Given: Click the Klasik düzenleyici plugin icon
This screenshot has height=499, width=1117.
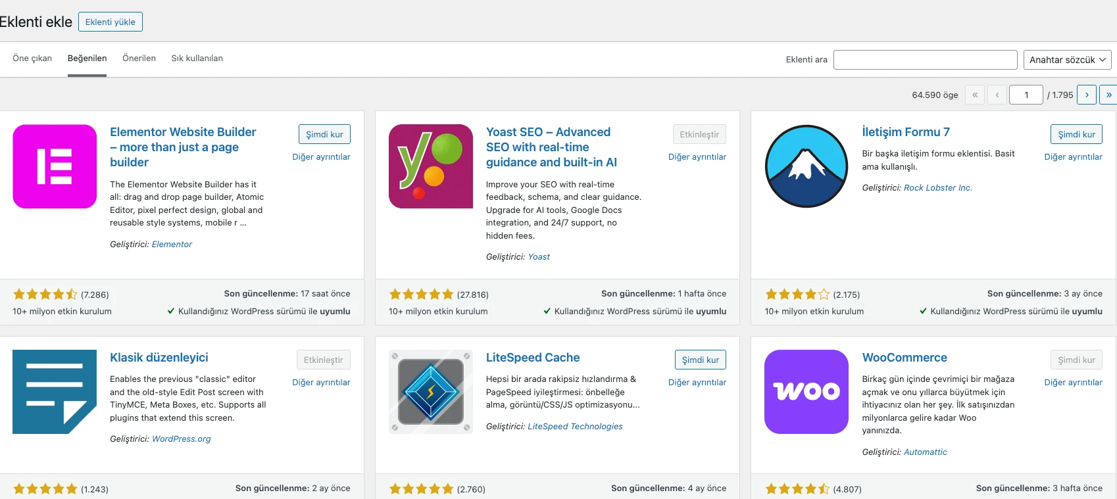Looking at the screenshot, I should pyautogui.click(x=55, y=392).
